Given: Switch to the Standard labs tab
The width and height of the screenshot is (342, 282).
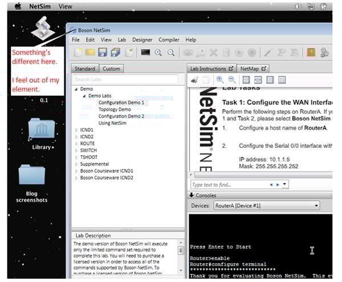Looking at the screenshot, I should 85,69.
